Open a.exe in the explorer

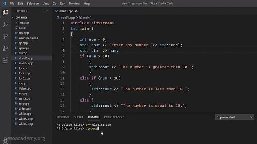22,28
